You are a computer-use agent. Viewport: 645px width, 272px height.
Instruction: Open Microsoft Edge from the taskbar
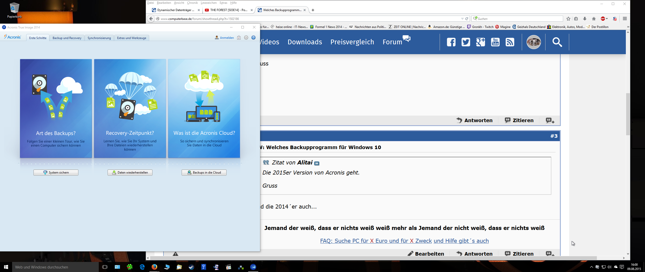tap(142, 267)
